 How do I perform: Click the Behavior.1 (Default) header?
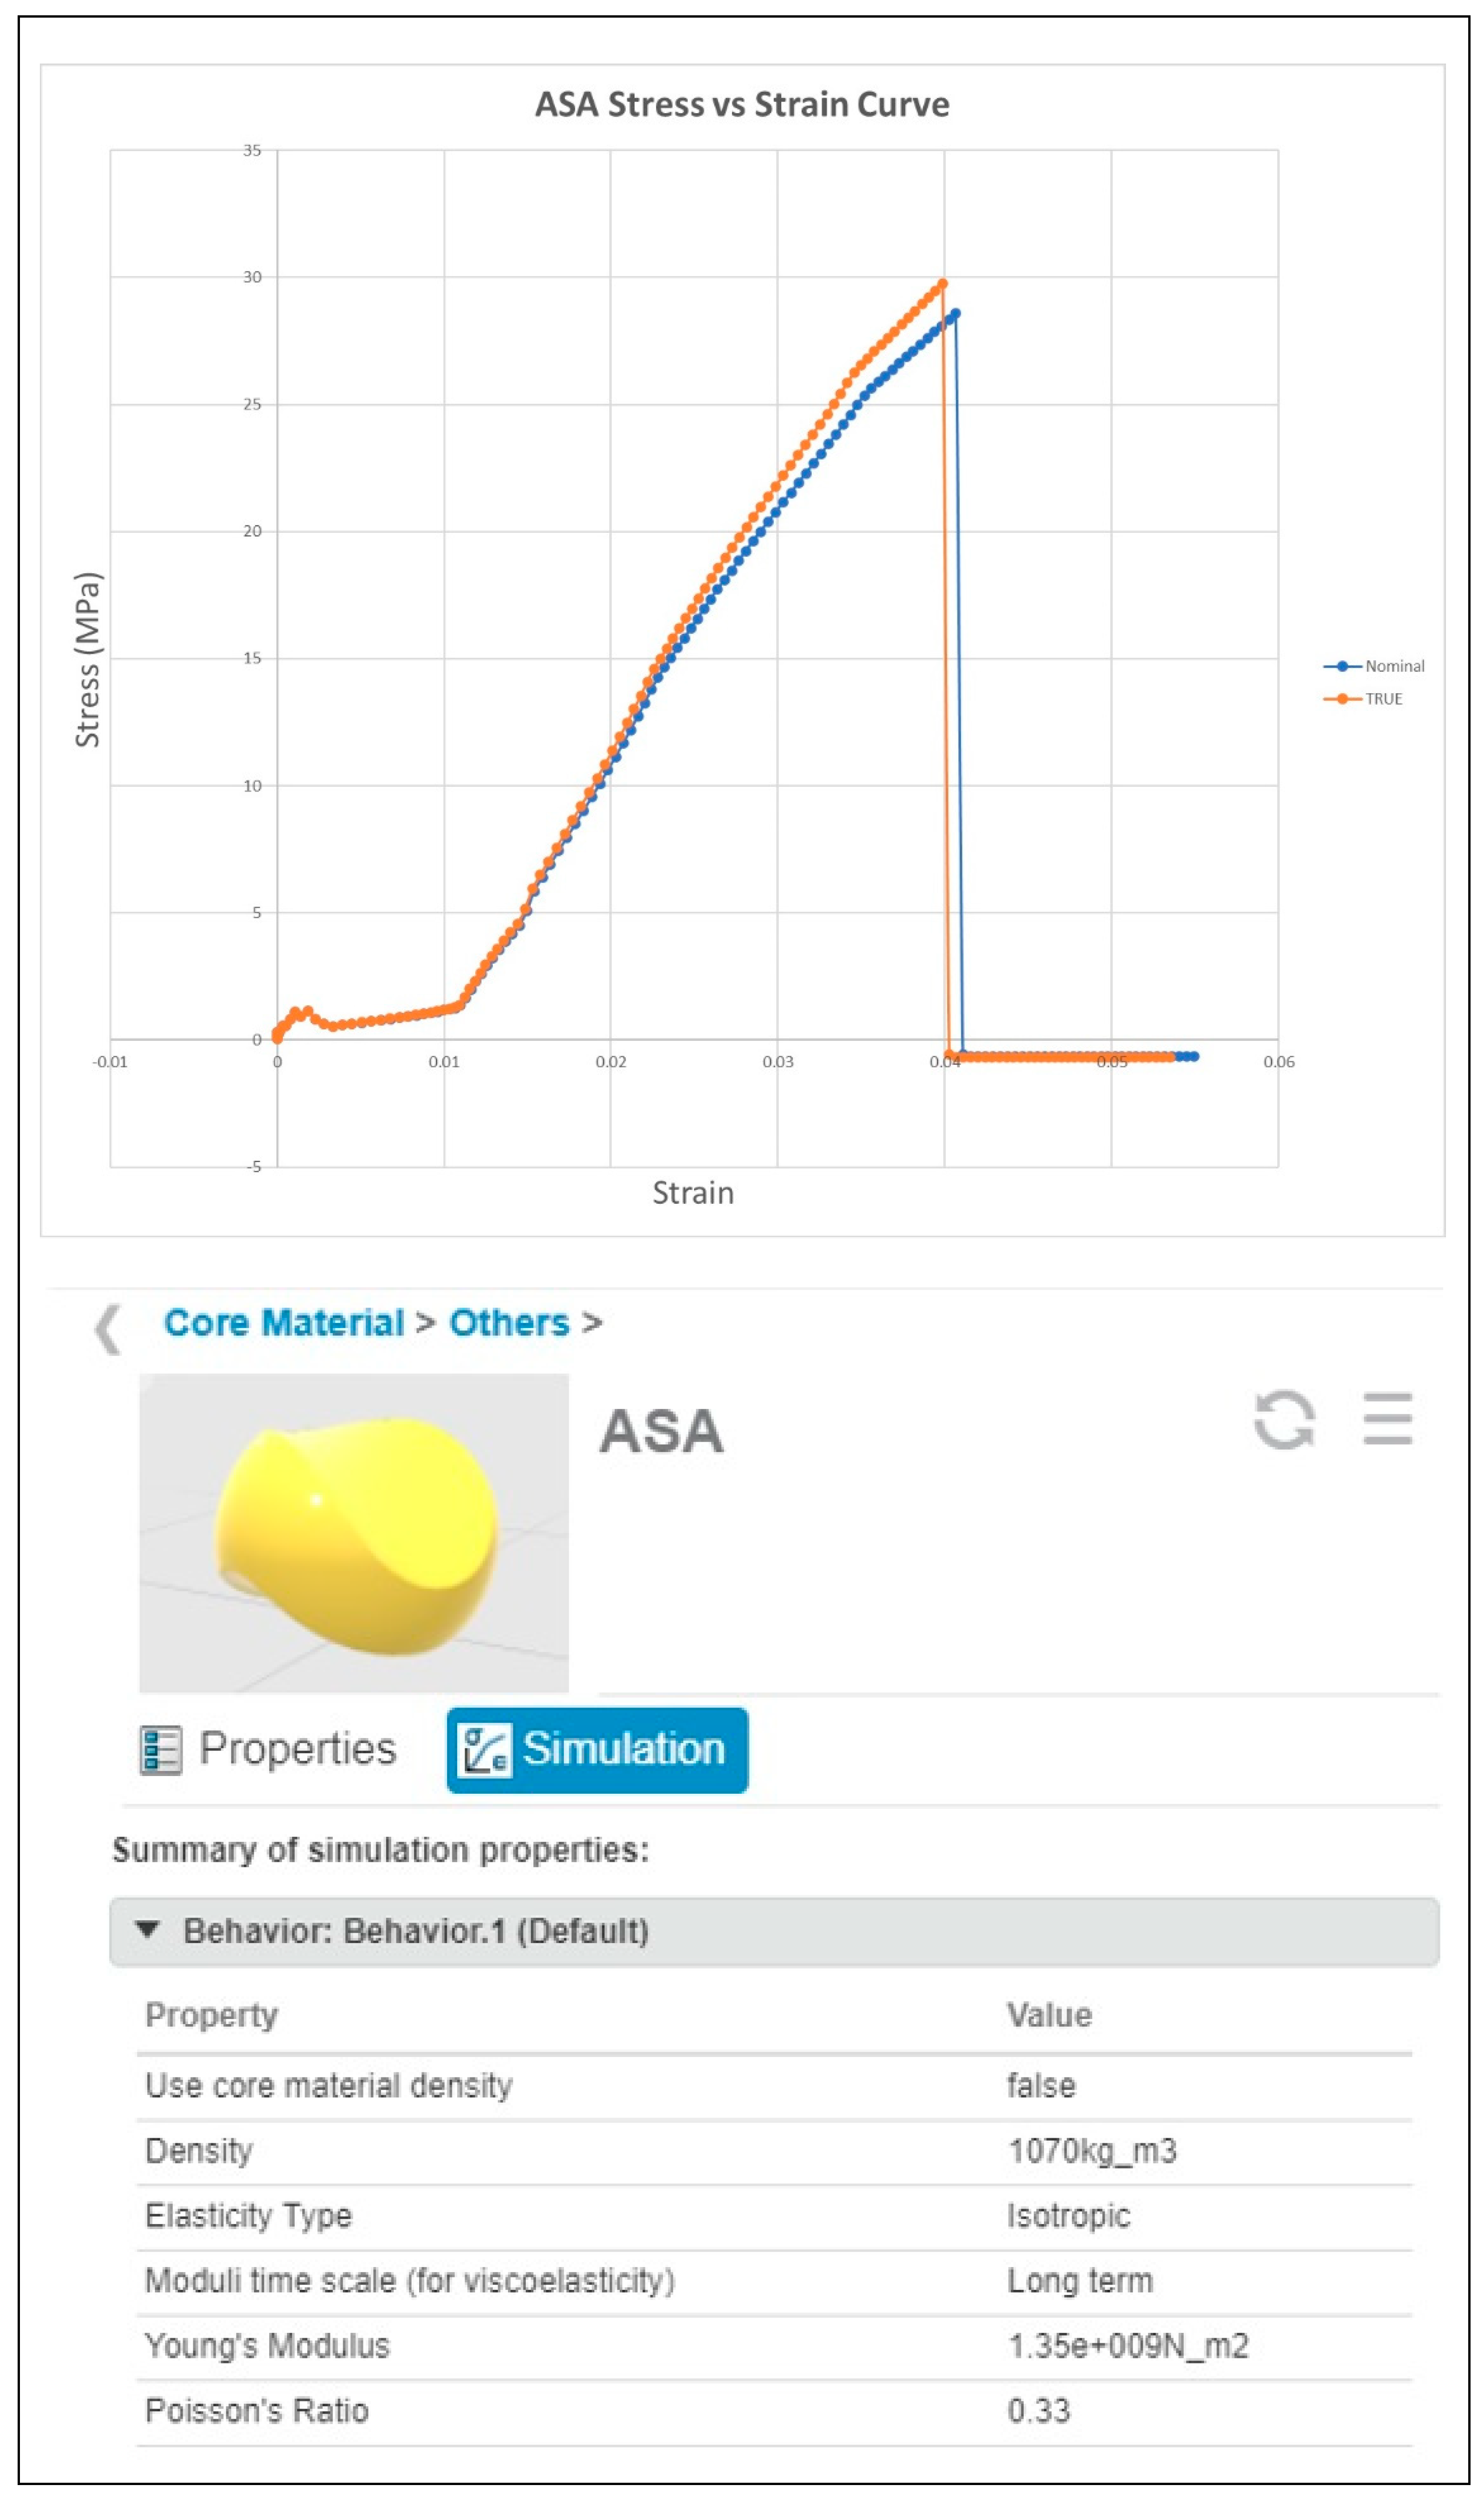click(416, 1931)
